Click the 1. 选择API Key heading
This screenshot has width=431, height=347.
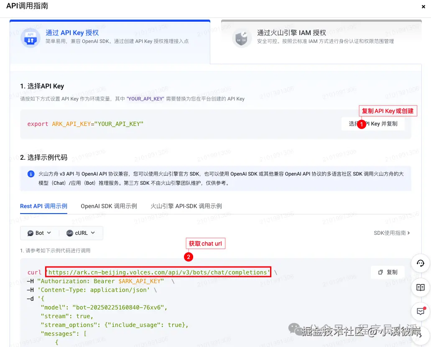(x=42, y=86)
